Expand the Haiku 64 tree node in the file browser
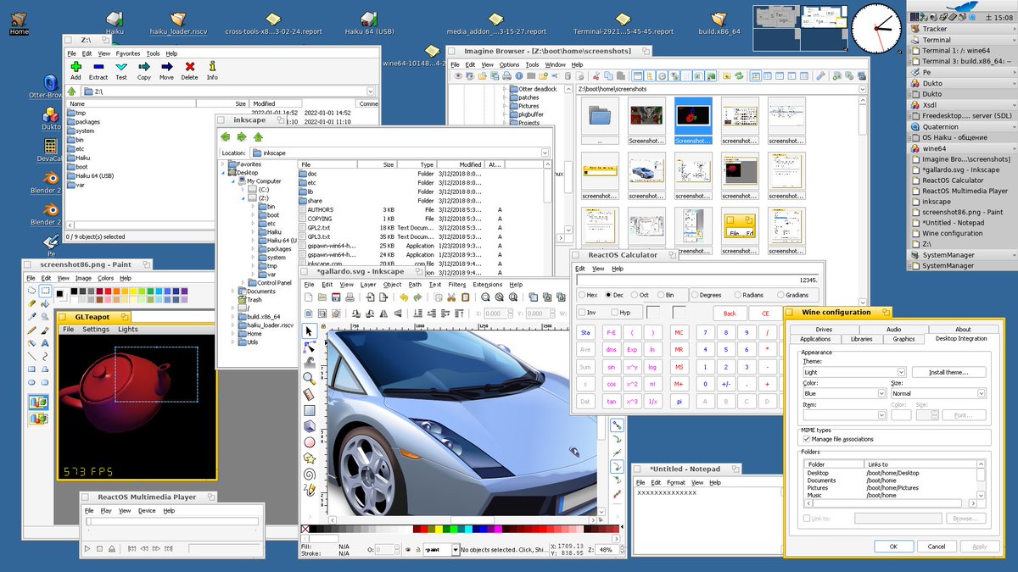Screen dimensions: 1018x572 [x=253, y=240]
